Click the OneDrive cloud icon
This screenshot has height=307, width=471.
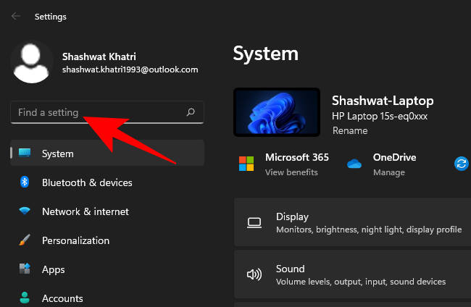click(354, 164)
